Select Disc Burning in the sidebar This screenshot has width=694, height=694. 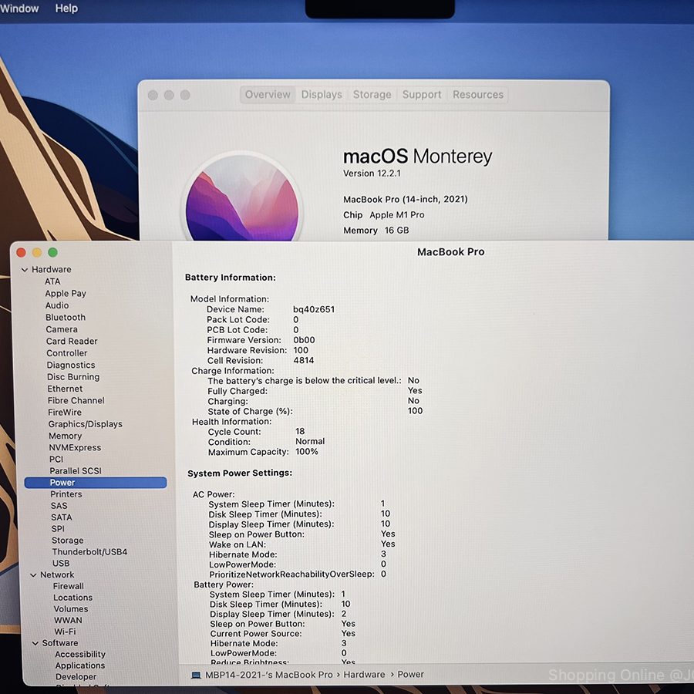pyautogui.click(x=73, y=377)
